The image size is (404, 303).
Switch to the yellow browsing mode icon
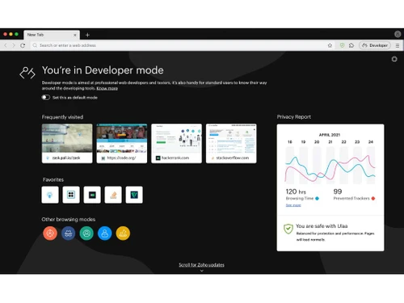point(123,234)
